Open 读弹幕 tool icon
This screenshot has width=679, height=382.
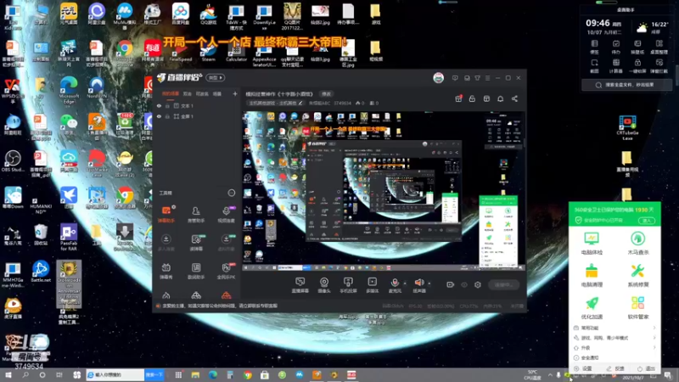[x=196, y=242]
